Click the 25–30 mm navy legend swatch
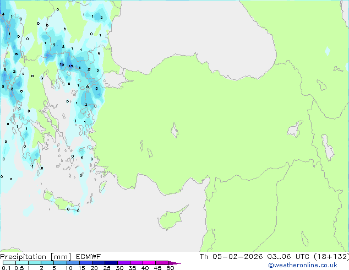The width and height of the screenshot is (349, 270). tap(111, 263)
